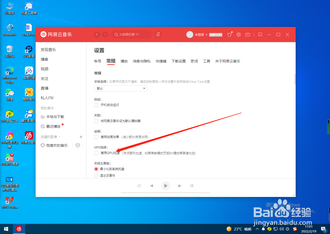The image size is (330, 234).
Task: Switch to mini player mode icon
Action: [260, 35]
